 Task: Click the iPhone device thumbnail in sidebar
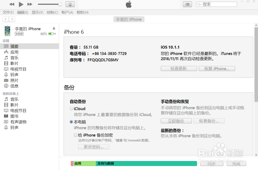pyautogui.click(x=7, y=31)
